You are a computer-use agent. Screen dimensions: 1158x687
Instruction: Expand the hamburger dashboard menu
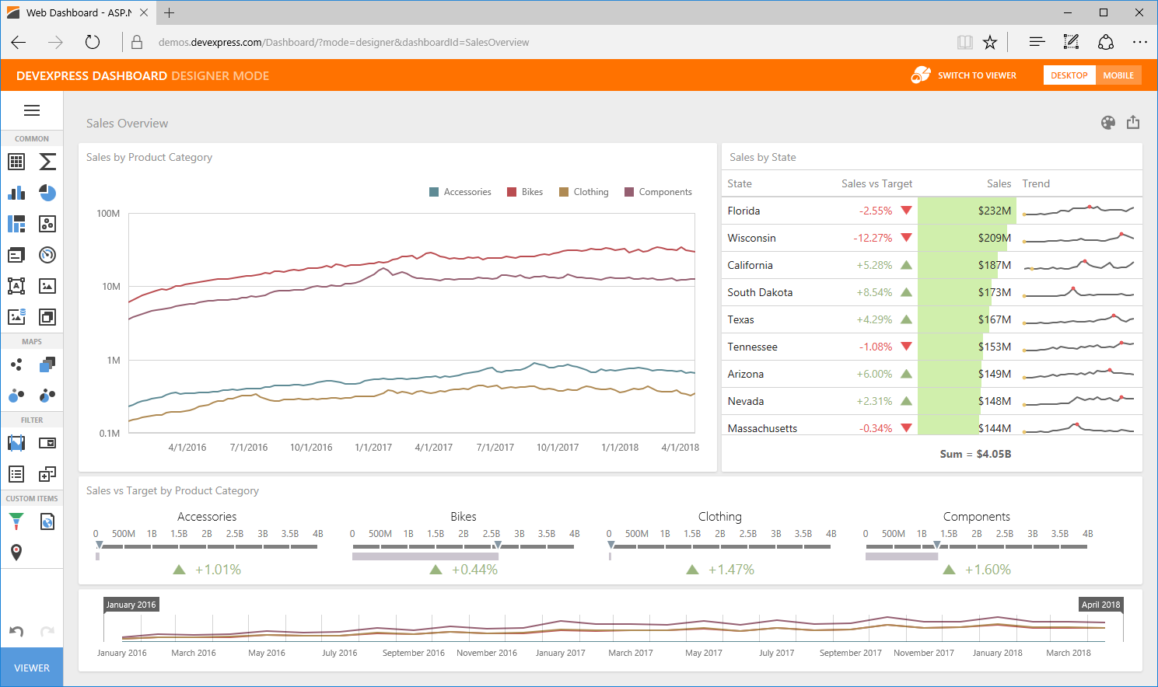(32, 110)
